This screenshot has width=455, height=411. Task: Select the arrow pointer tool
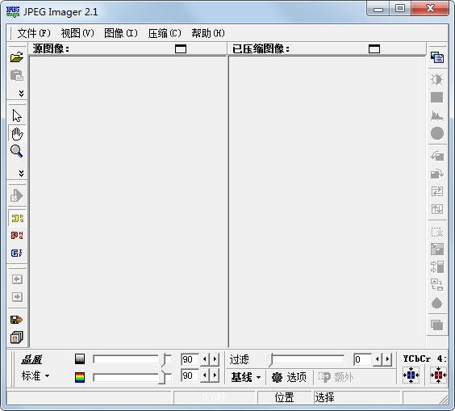point(17,115)
